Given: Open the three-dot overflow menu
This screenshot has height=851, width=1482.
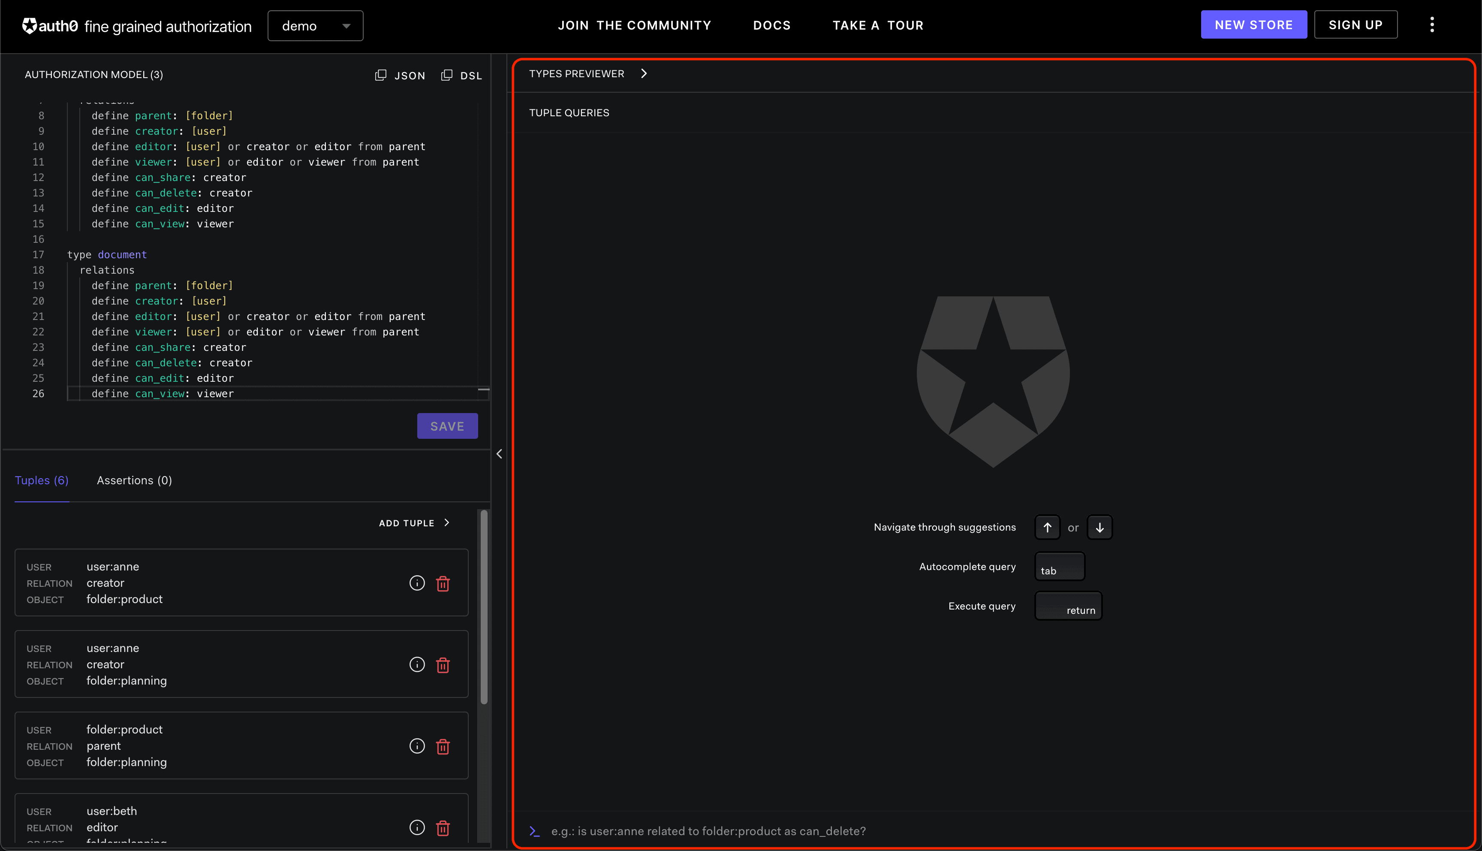Looking at the screenshot, I should click(1432, 24).
